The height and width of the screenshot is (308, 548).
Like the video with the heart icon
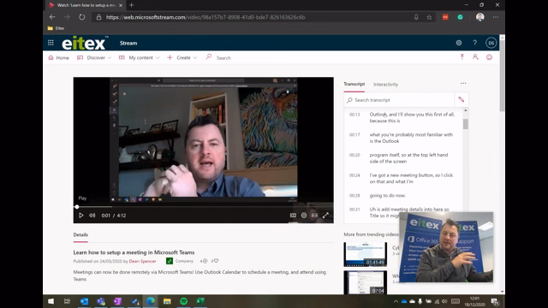pos(216,261)
